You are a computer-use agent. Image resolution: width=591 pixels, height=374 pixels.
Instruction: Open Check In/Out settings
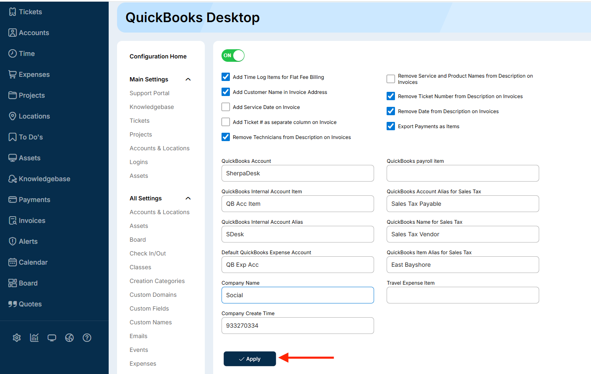pyautogui.click(x=148, y=253)
